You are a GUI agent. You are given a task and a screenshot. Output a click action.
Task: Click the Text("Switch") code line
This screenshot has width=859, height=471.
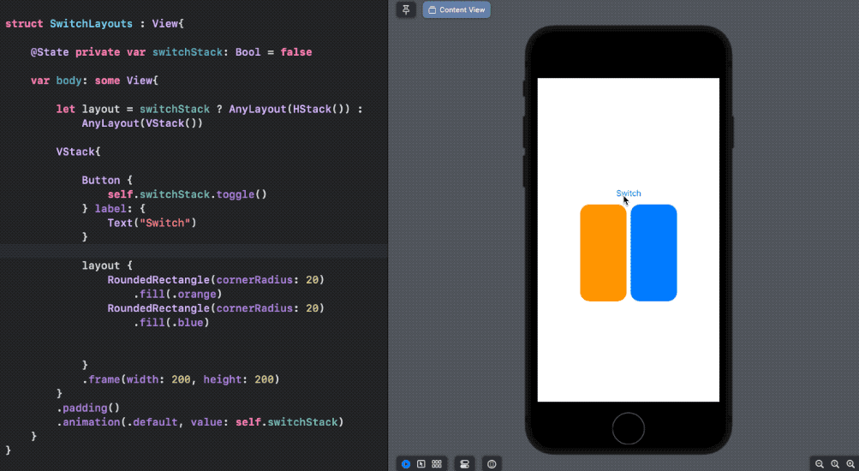152,223
